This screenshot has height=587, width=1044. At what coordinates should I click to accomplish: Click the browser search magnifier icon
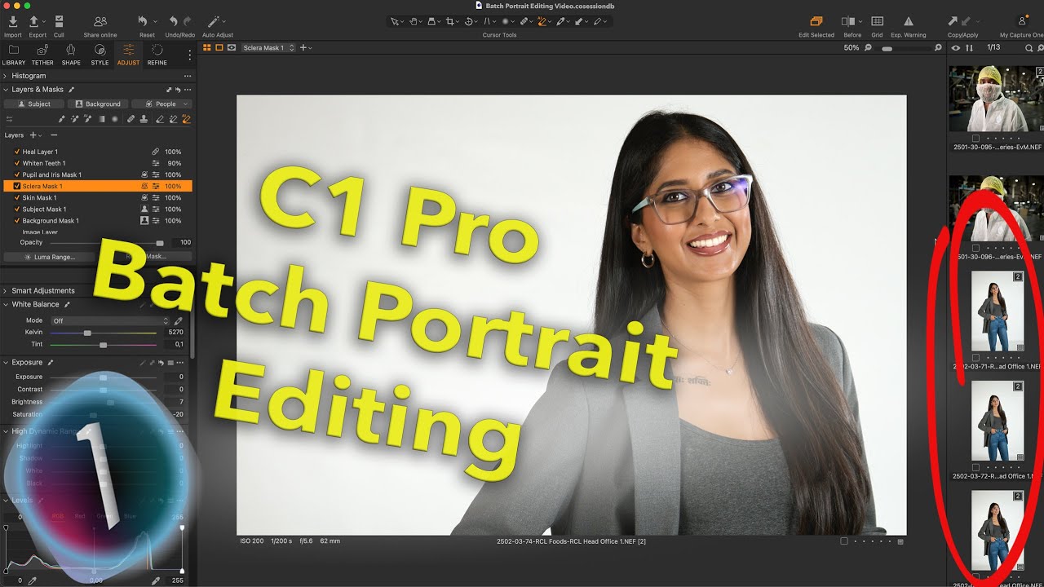point(1029,48)
